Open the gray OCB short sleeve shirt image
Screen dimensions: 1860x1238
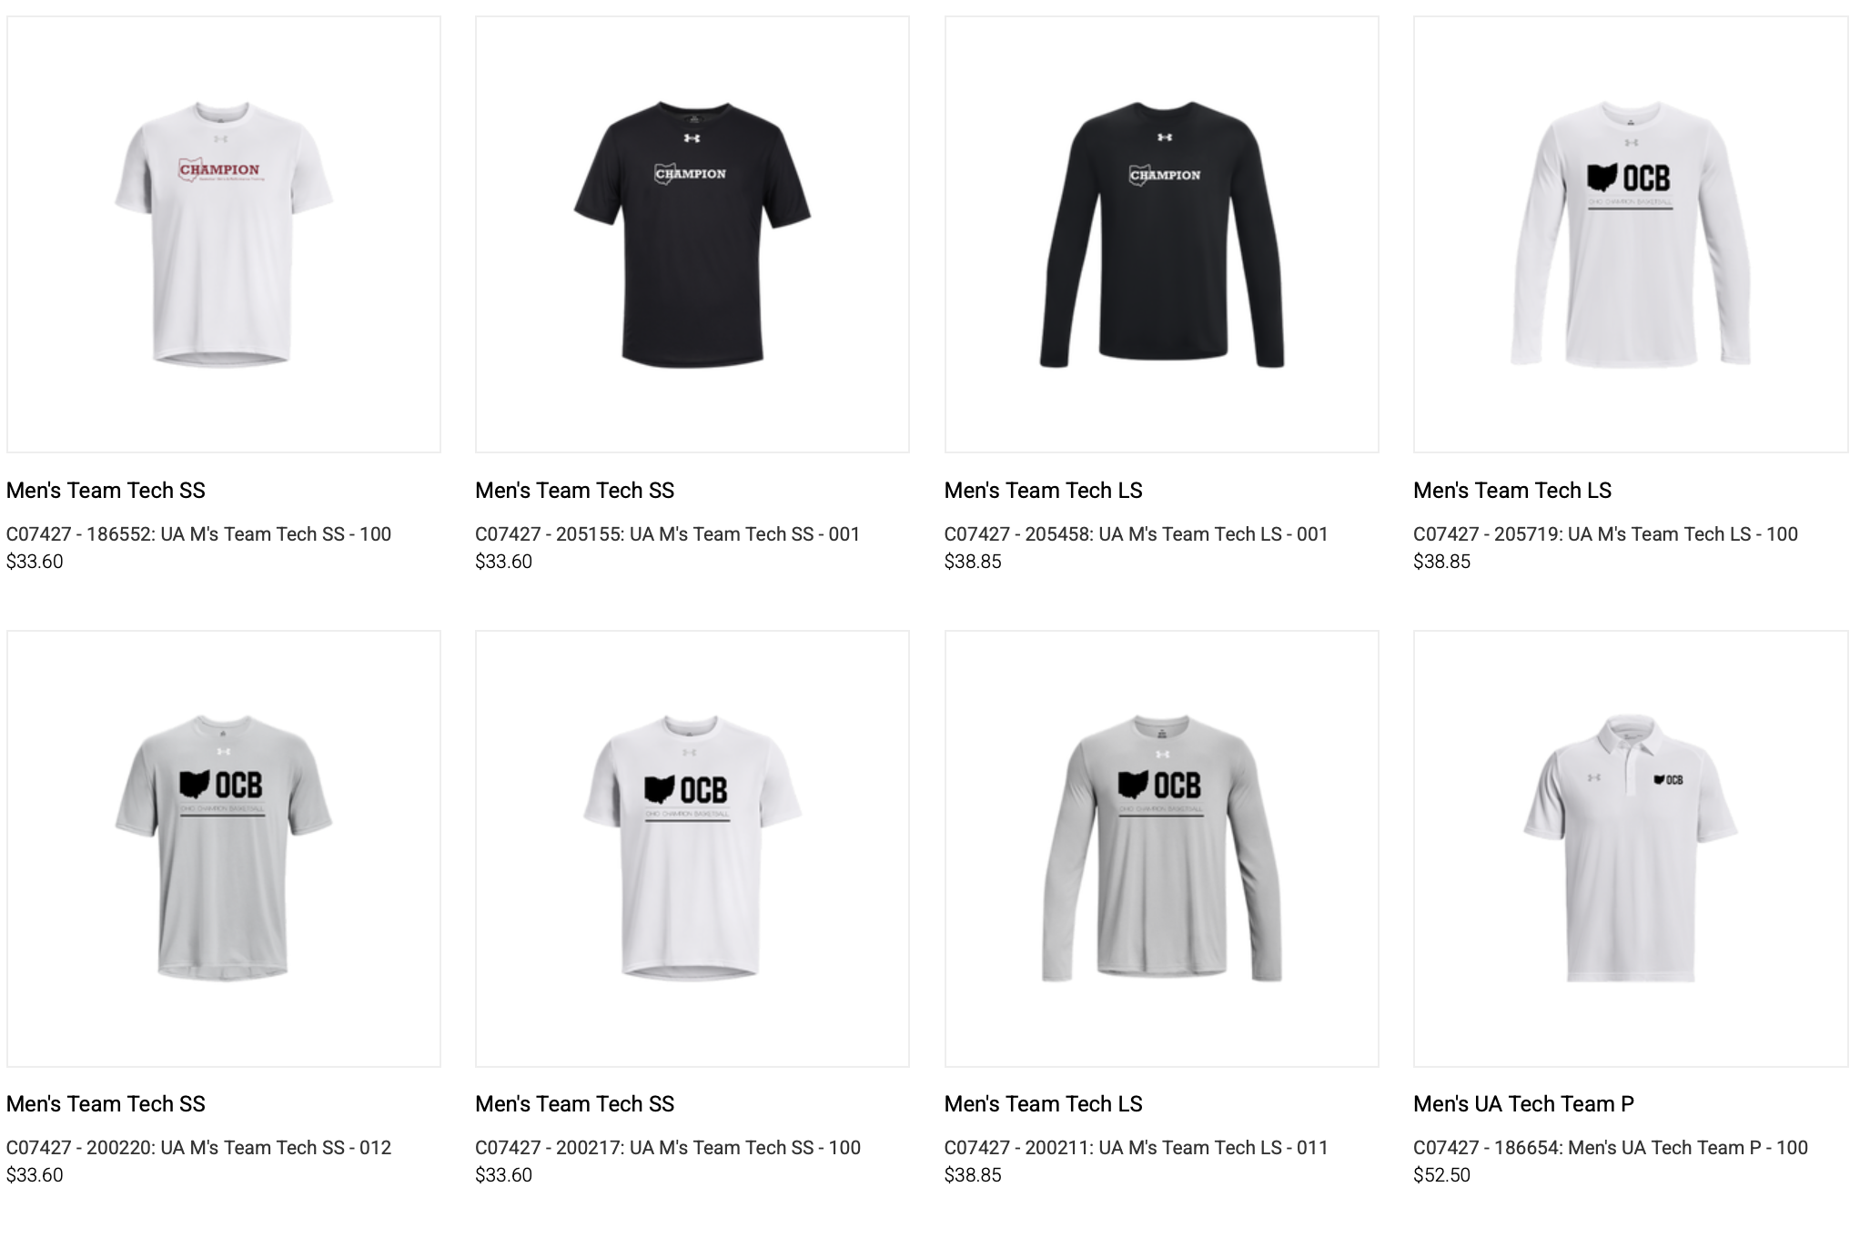pos(224,848)
